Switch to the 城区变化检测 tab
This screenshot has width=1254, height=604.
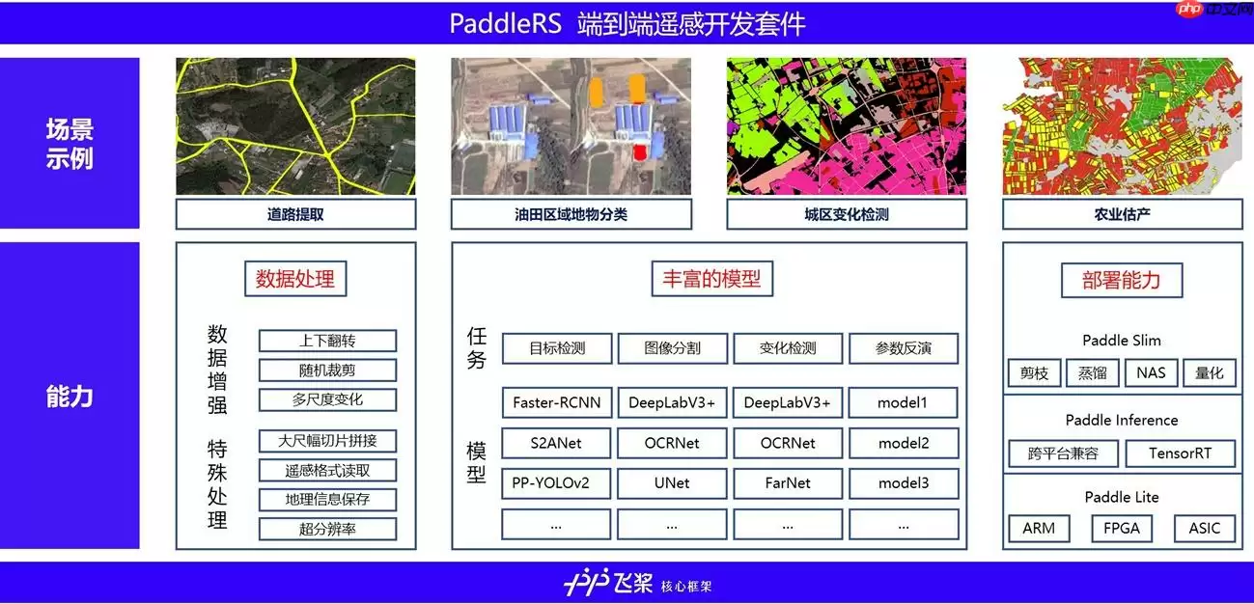pos(847,213)
